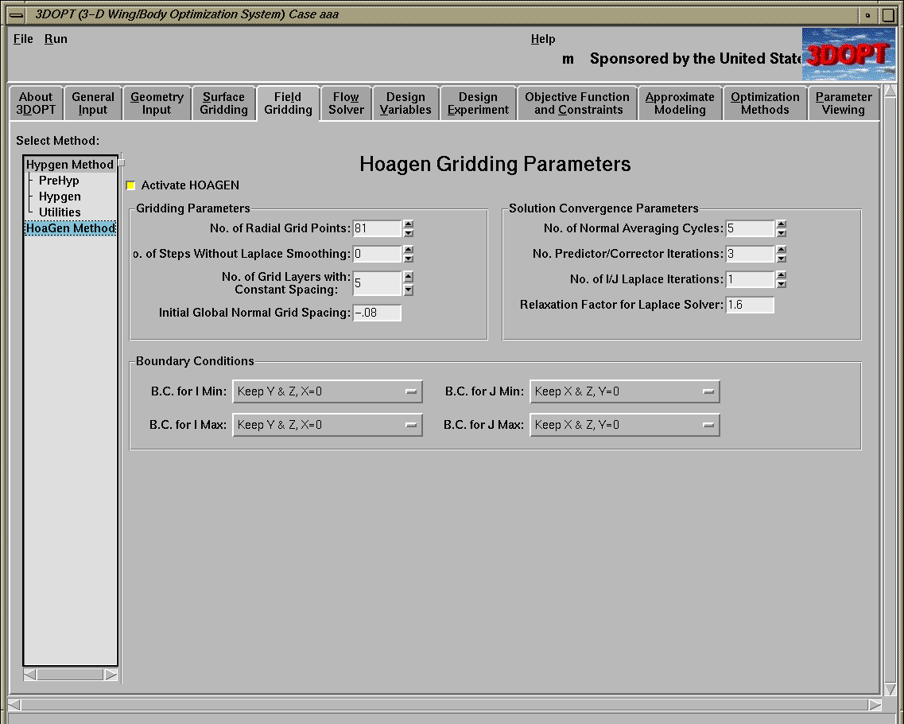Screen dimensions: 904x724
Task: Switch to the About 3DOPT tab
Action: [36, 103]
